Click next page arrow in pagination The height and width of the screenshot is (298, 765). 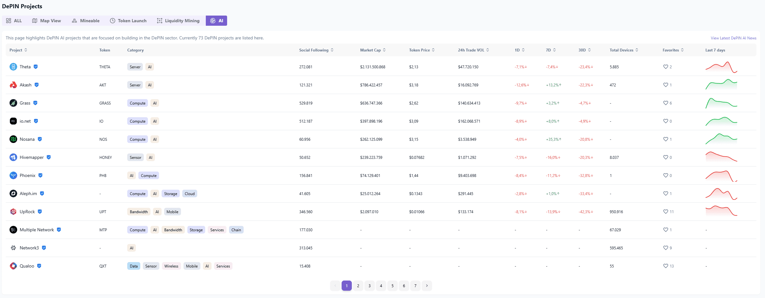pos(427,286)
